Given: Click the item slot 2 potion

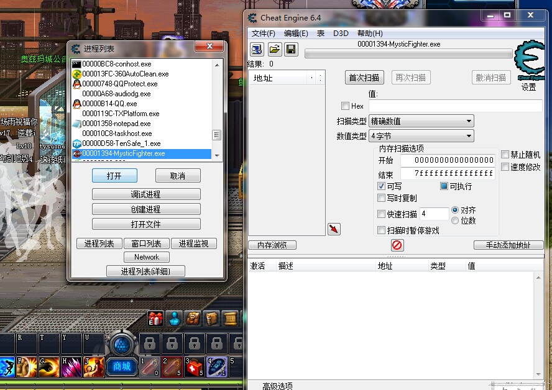Looking at the screenshot, I should (x=173, y=367).
